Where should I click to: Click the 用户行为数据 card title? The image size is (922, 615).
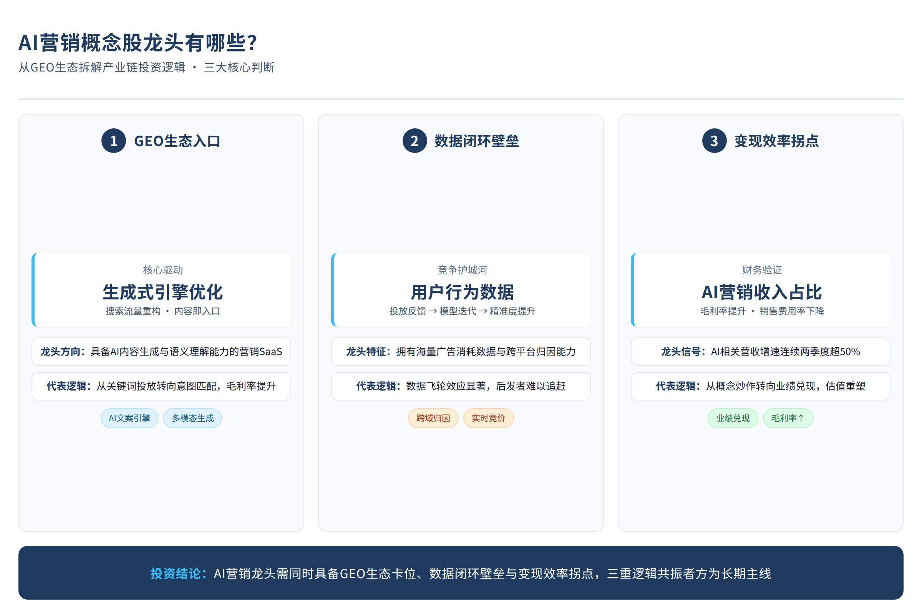(462, 292)
